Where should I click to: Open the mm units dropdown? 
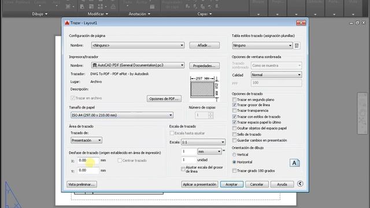(209, 151)
